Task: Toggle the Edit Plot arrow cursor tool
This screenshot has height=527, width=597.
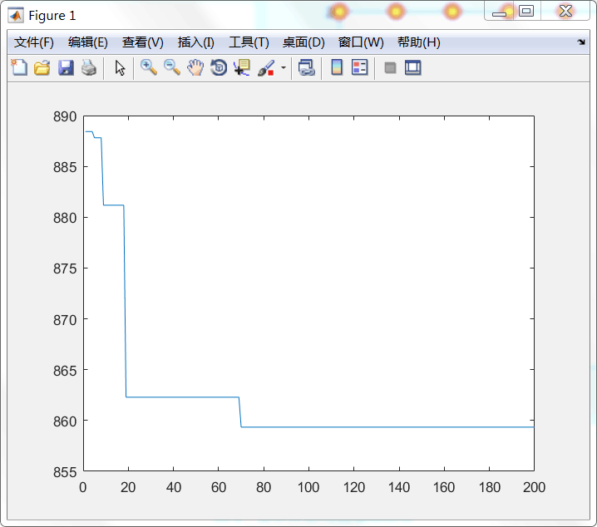Action: pos(120,68)
